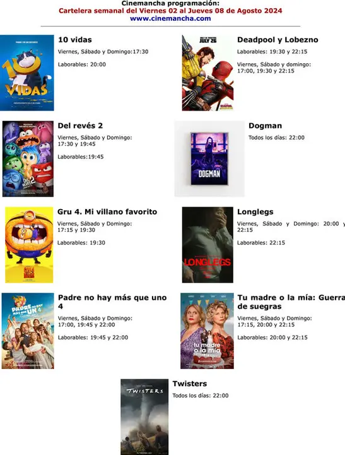The width and height of the screenshot is (345, 455).
Task: Open Gru 4. Mi villano favorito title
Action: coord(107,212)
